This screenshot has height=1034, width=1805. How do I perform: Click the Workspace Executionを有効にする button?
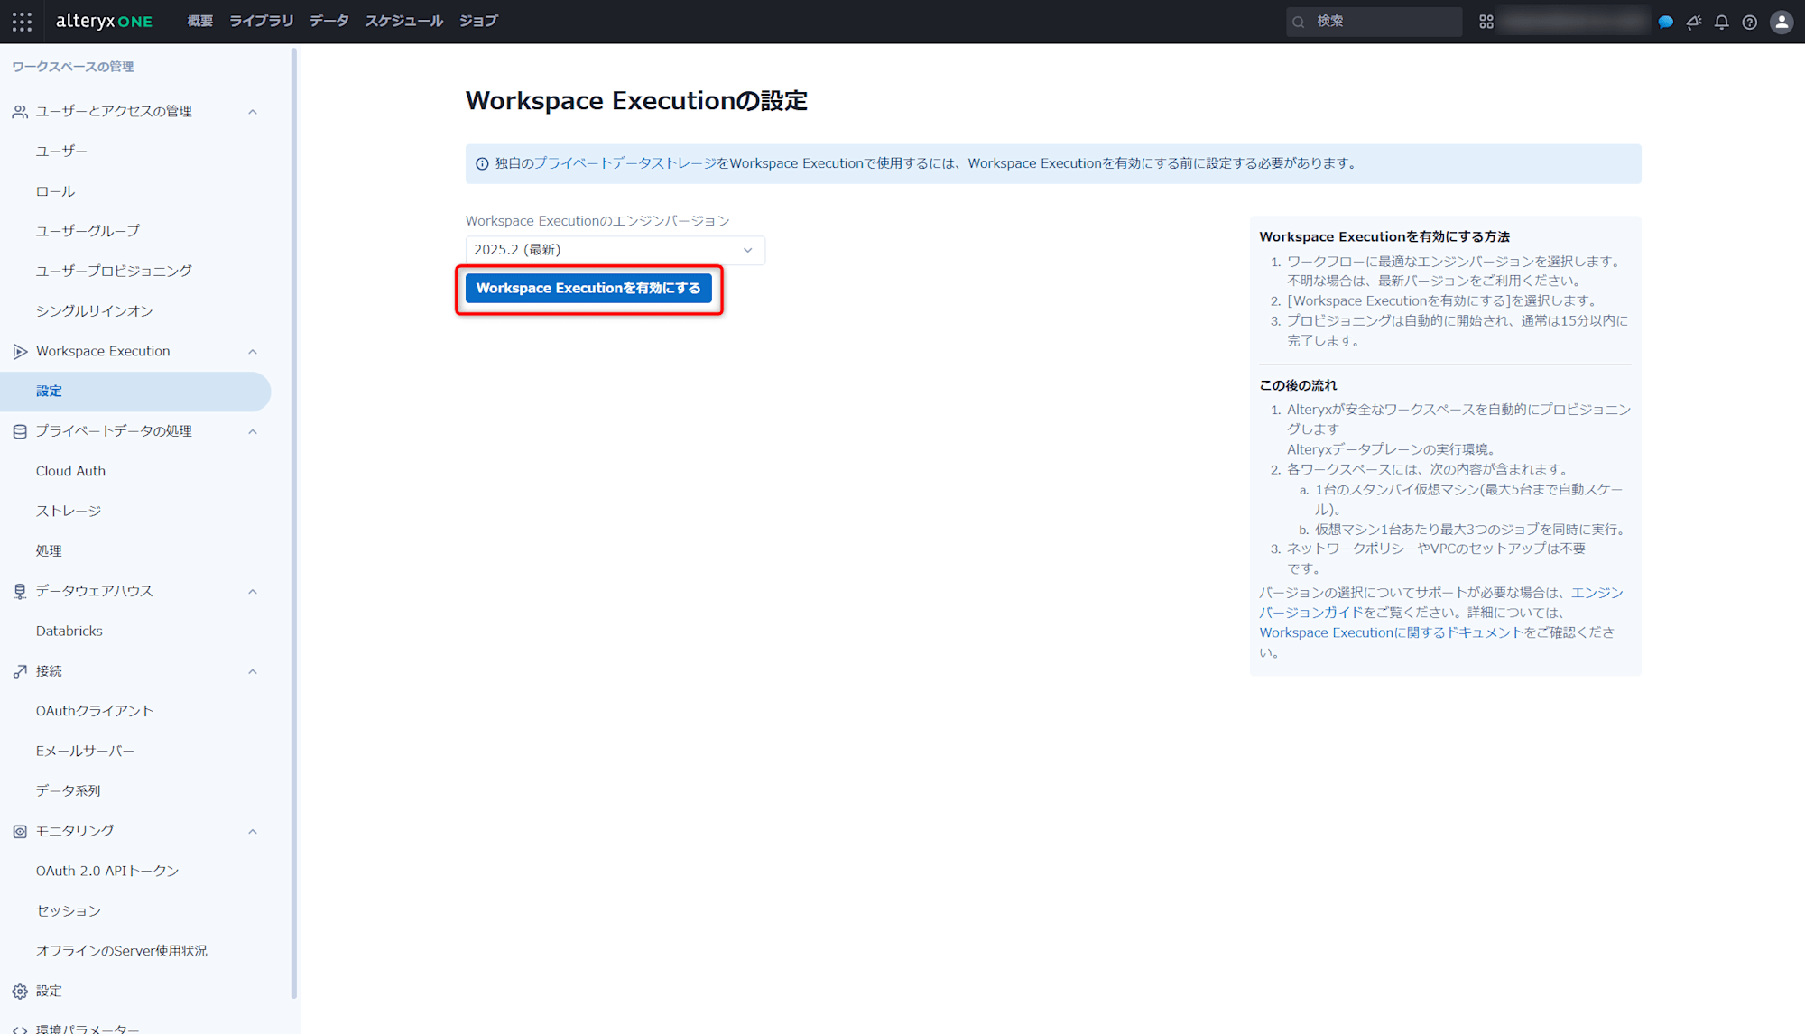tap(588, 289)
